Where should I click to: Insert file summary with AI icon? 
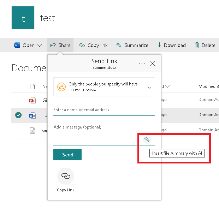point(147,139)
